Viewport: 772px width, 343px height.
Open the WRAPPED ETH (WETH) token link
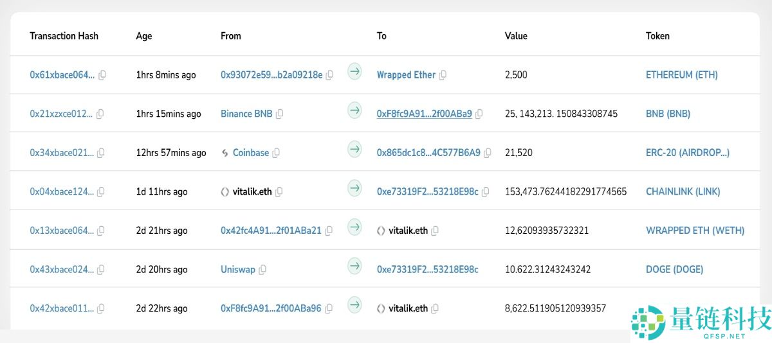point(695,231)
